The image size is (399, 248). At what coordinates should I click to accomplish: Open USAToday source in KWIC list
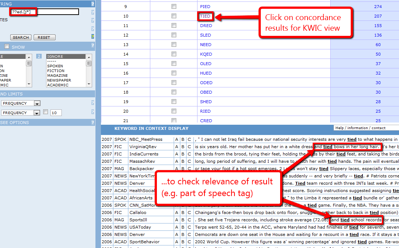(x=140, y=227)
